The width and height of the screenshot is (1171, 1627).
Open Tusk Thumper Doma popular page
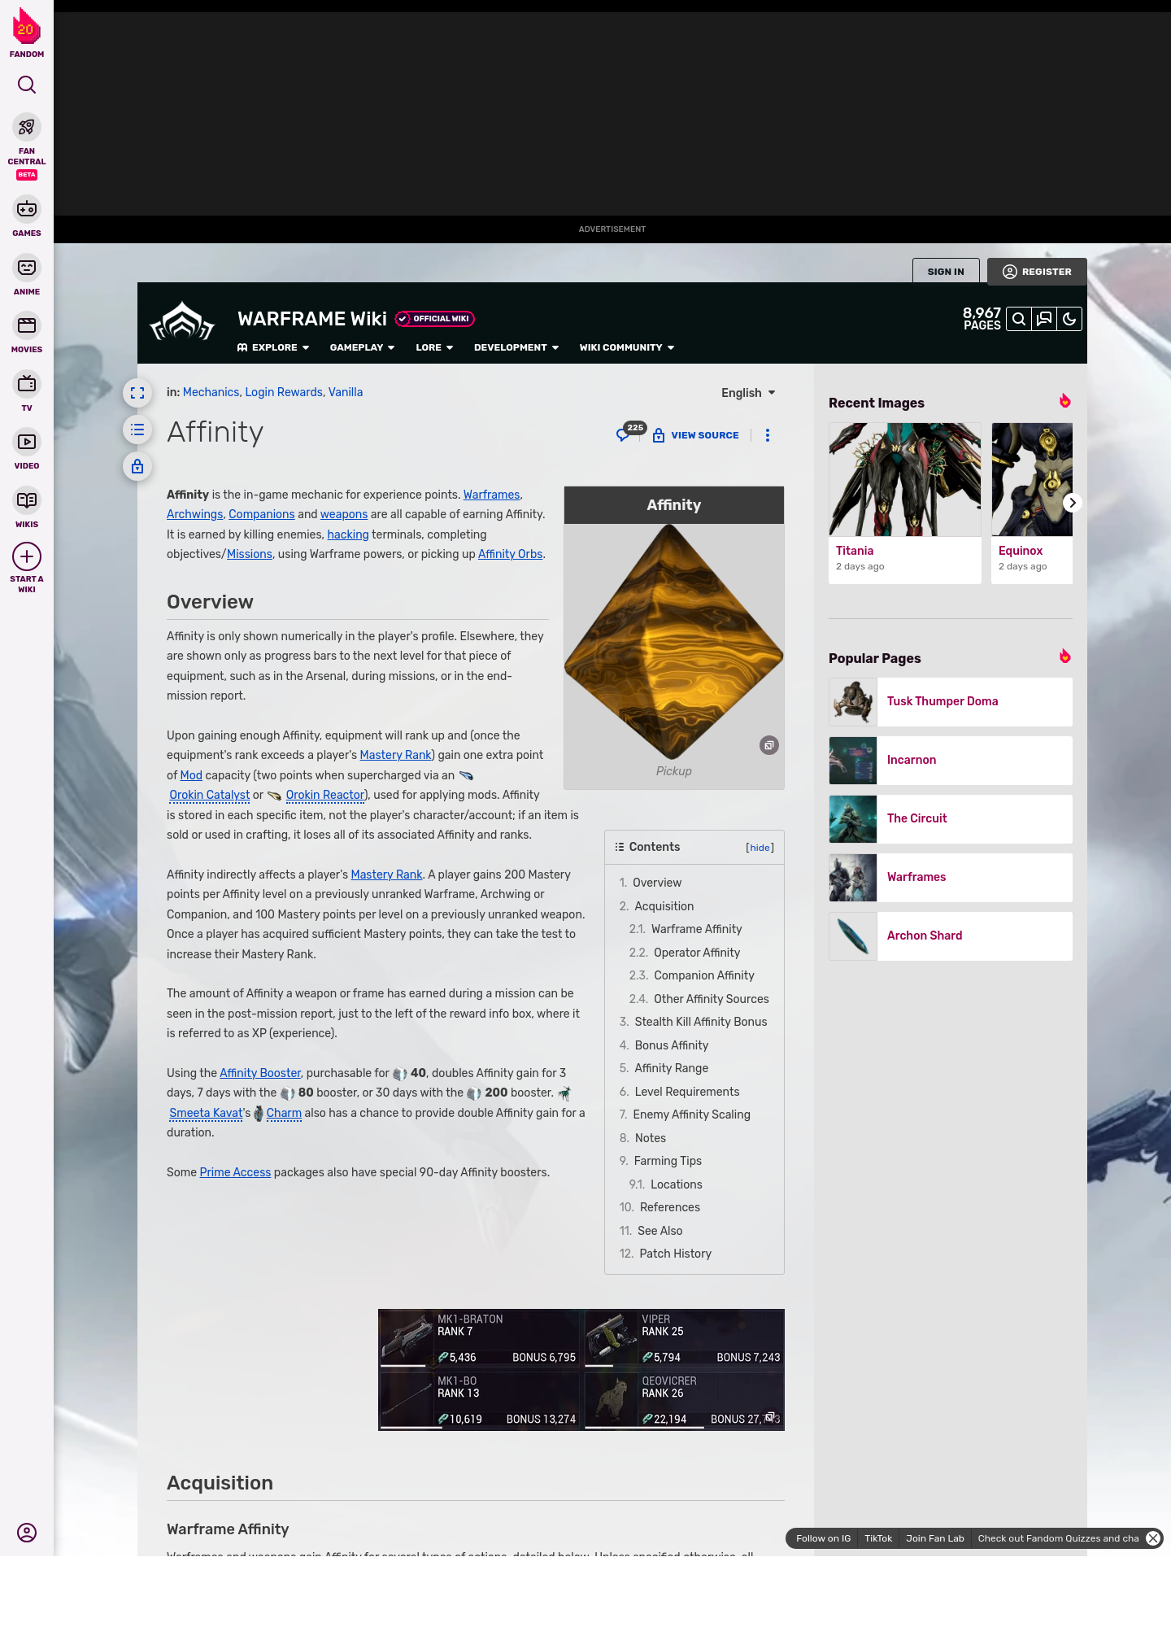click(951, 702)
